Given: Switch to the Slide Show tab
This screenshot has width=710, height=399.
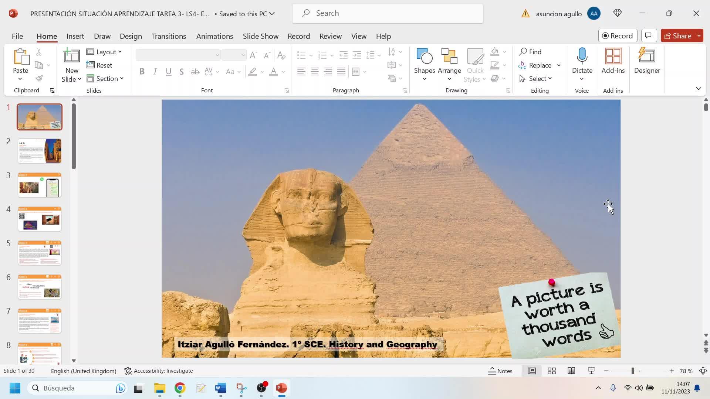Looking at the screenshot, I should [x=260, y=36].
